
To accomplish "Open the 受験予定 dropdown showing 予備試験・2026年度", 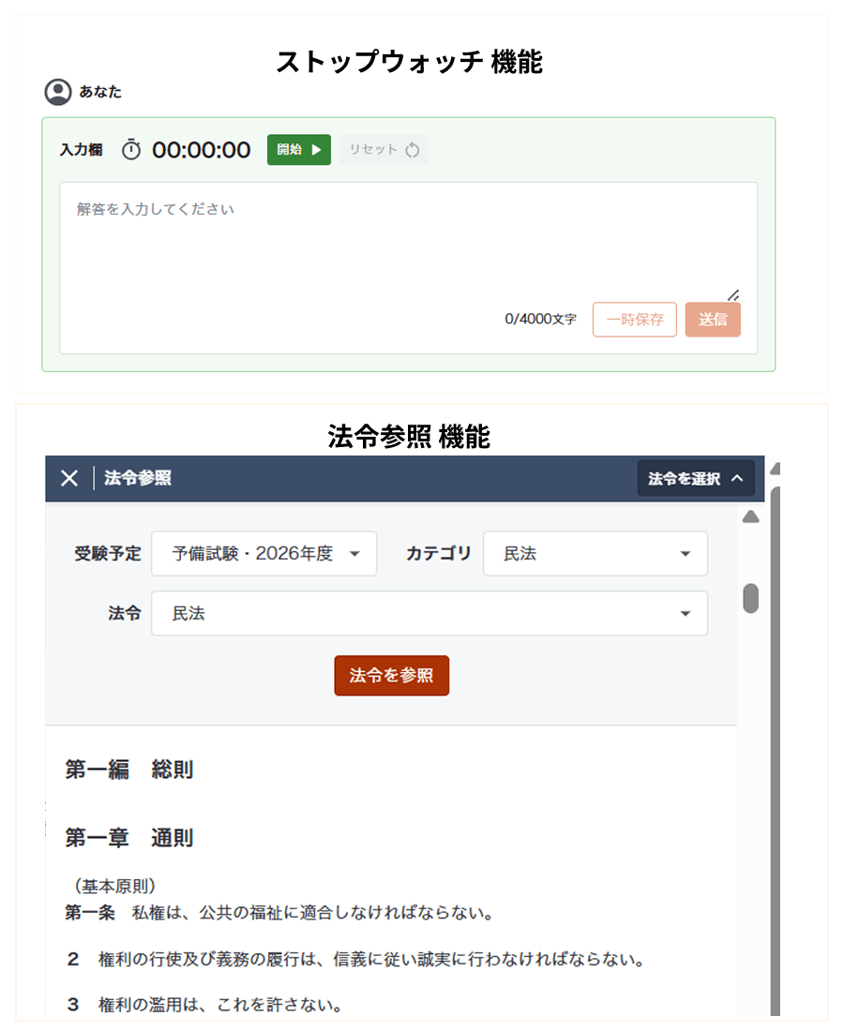I will (x=264, y=554).
